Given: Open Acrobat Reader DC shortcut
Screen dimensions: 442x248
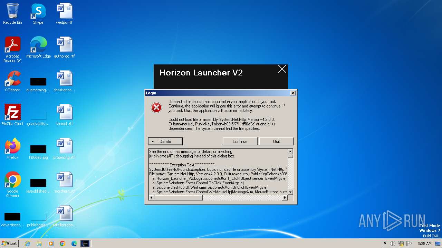Looking at the screenshot, I should [x=12, y=49].
